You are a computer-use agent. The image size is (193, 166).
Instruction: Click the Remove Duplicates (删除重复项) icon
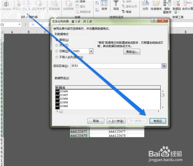167,3
